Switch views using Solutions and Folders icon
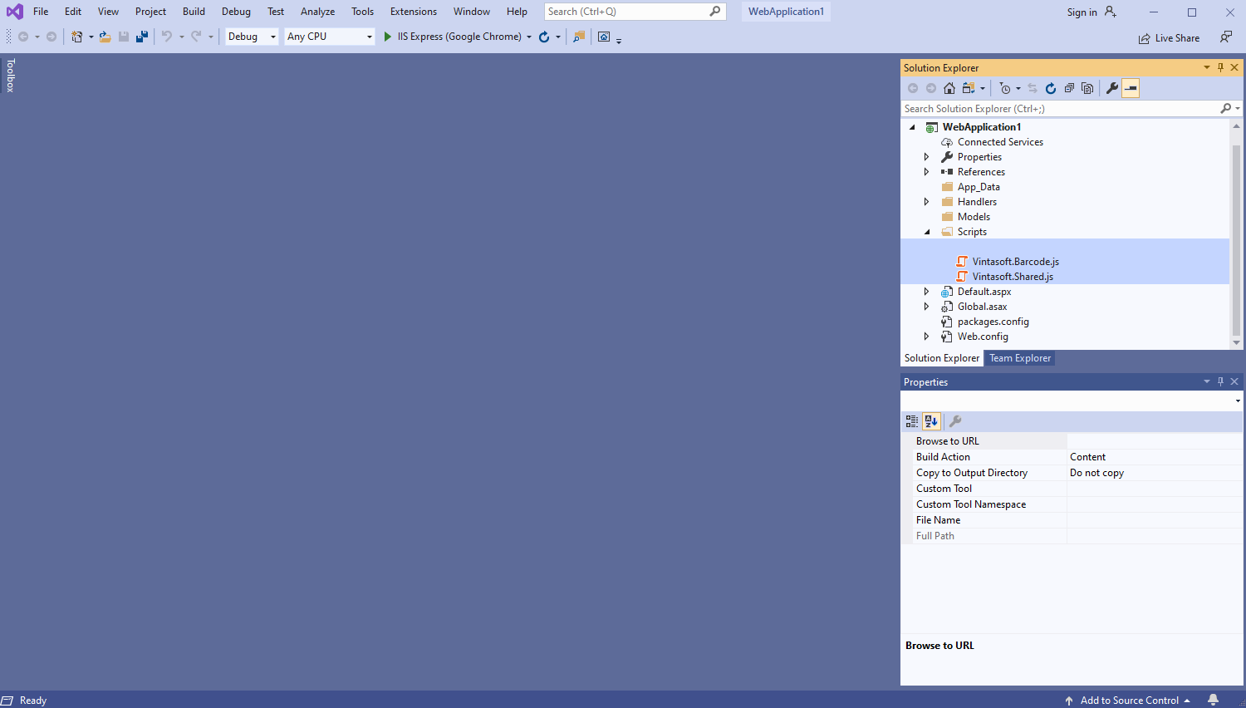1246x708 pixels. [969, 88]
